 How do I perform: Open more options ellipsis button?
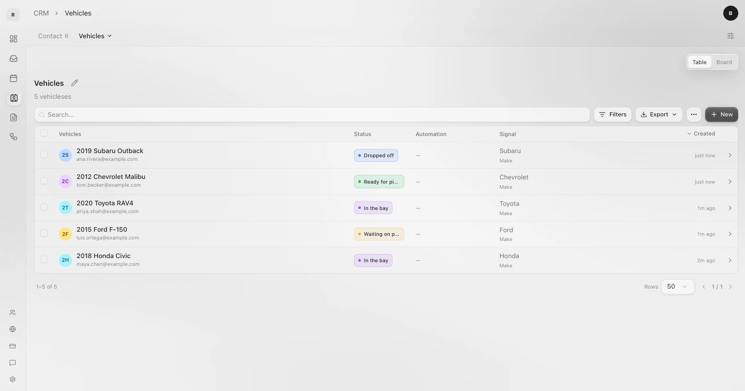[694, 114]
